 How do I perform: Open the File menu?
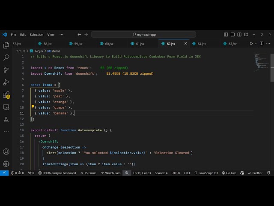point(14,34)
